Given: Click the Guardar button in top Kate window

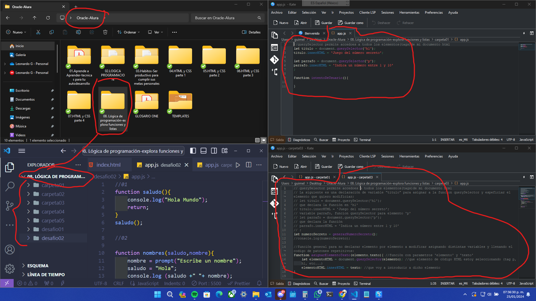Looking at the screenshot, I should pyautogui.click(x=324, y=23).
